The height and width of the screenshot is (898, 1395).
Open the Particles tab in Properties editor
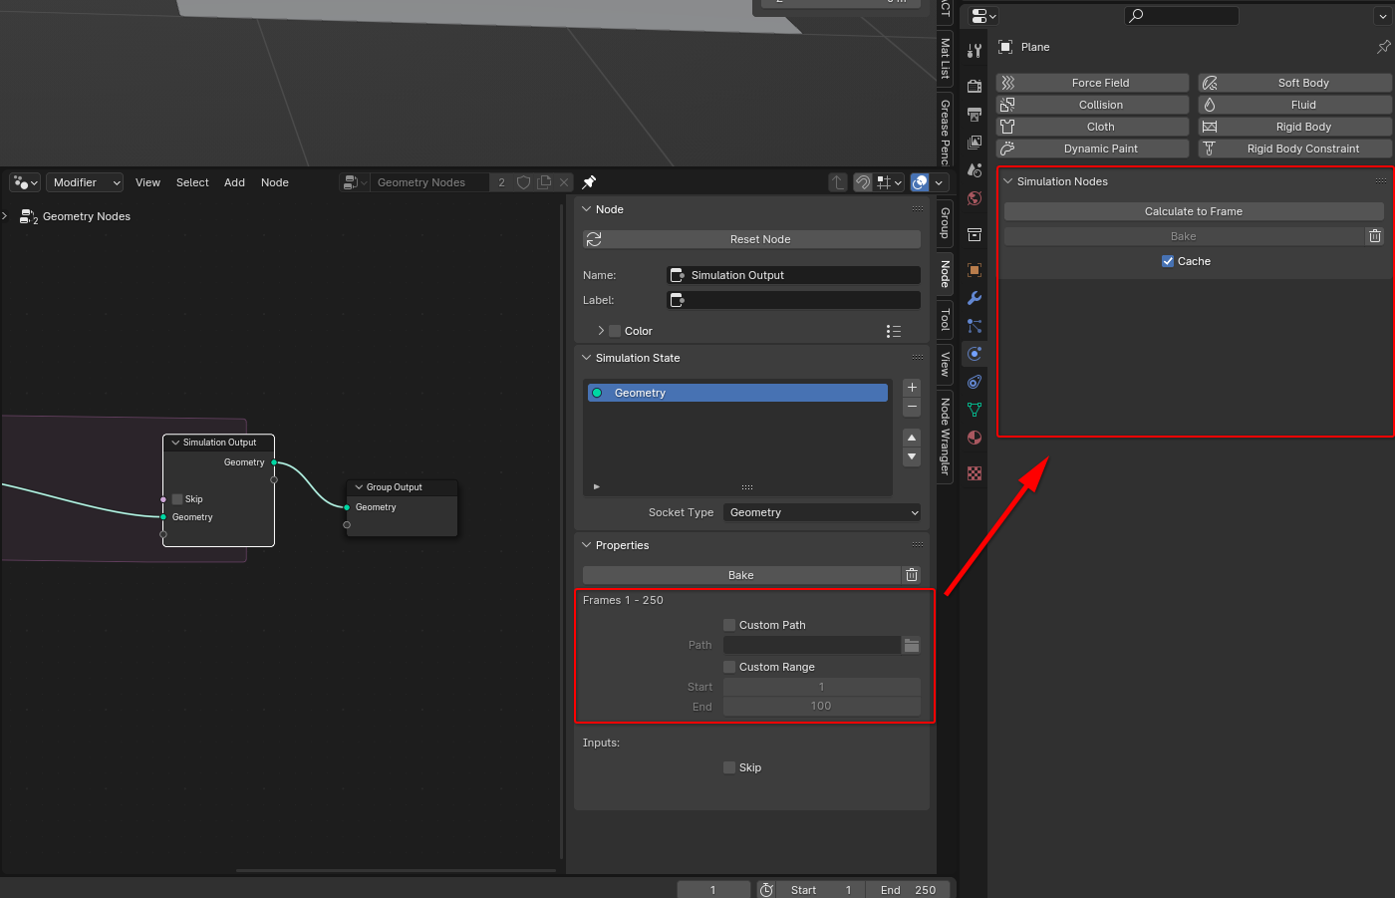click(x=975, y=326)
